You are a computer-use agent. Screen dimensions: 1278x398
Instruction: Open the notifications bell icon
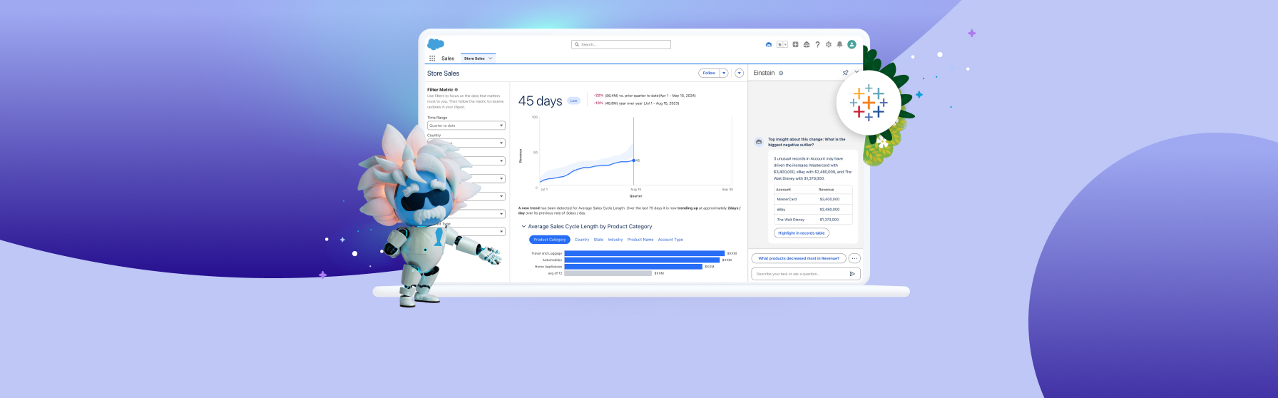coord(839,44)
